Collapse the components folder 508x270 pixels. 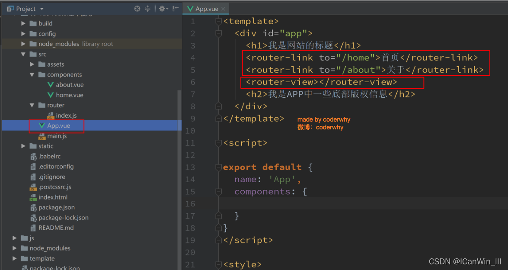point(32,74)
